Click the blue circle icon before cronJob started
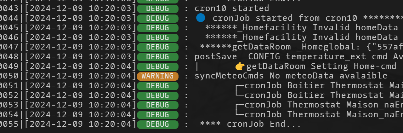403x133 pixels. click(x=201, y=18)
